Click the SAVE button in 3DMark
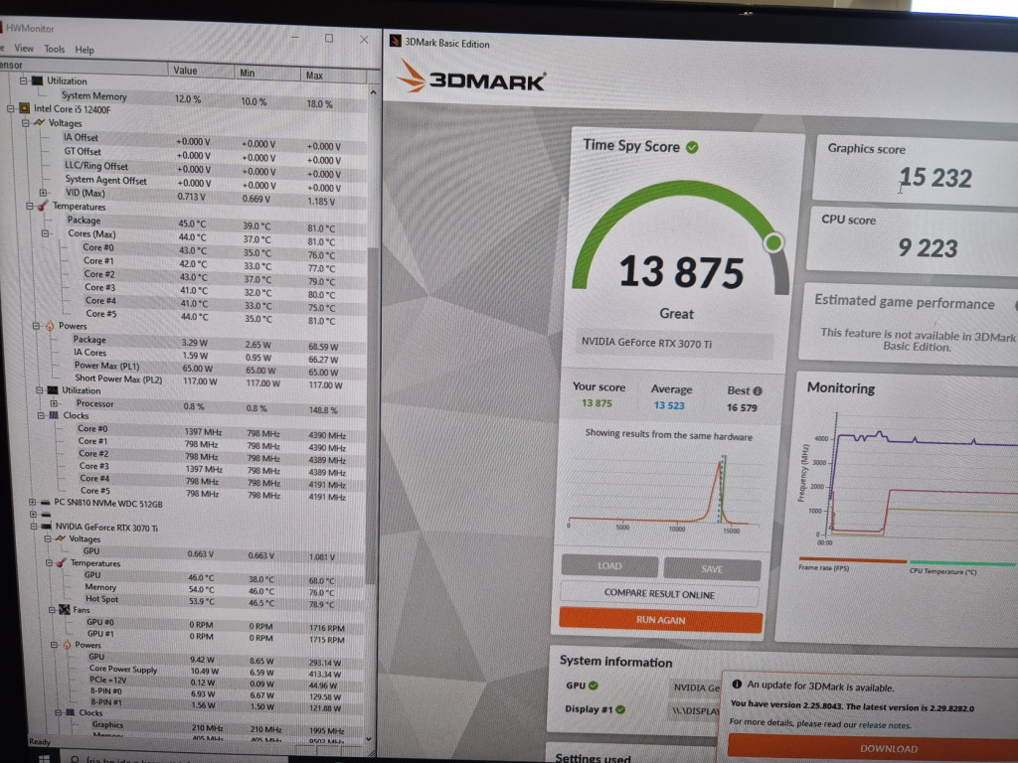This screenshot has height=763, width=1018. coord(712,569)
